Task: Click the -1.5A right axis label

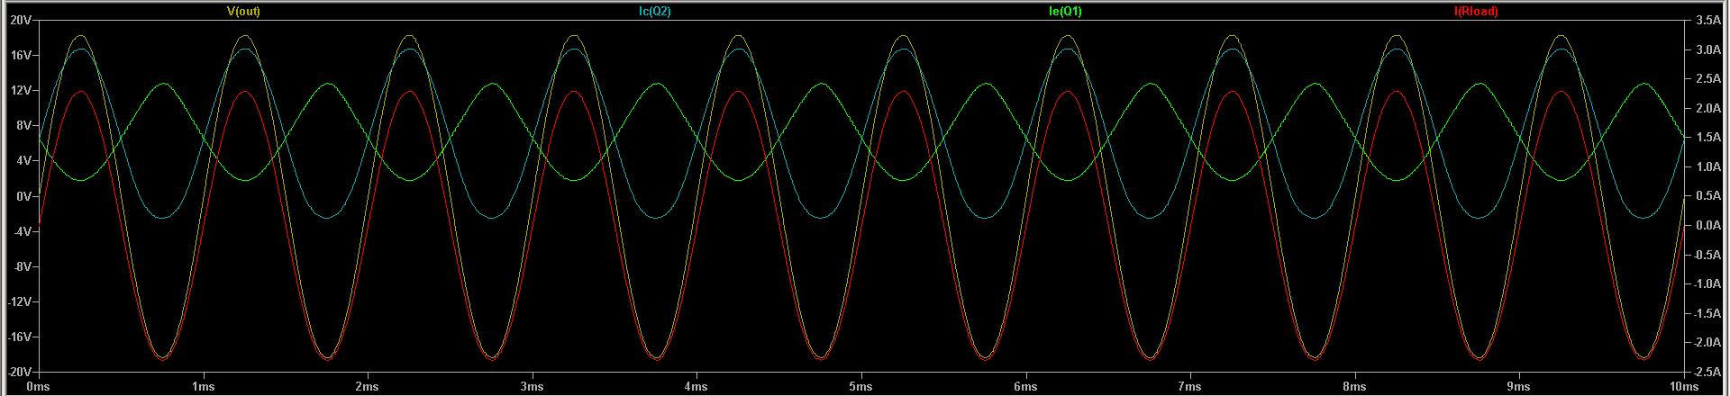Action: click(1706, 313)
